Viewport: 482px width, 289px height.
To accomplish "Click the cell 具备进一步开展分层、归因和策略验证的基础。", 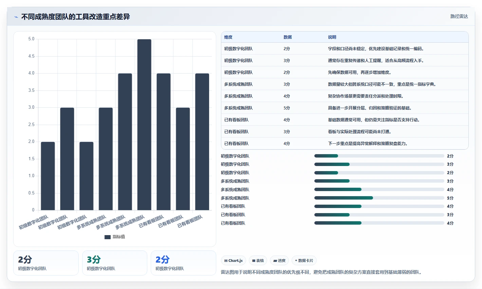I will point(370,108).
